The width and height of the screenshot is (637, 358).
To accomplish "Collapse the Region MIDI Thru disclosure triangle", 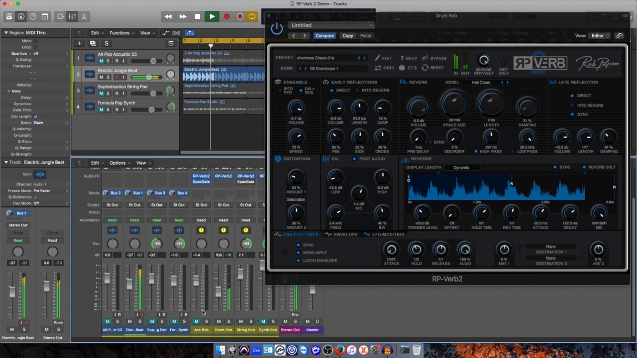I will tap(6, 33).
